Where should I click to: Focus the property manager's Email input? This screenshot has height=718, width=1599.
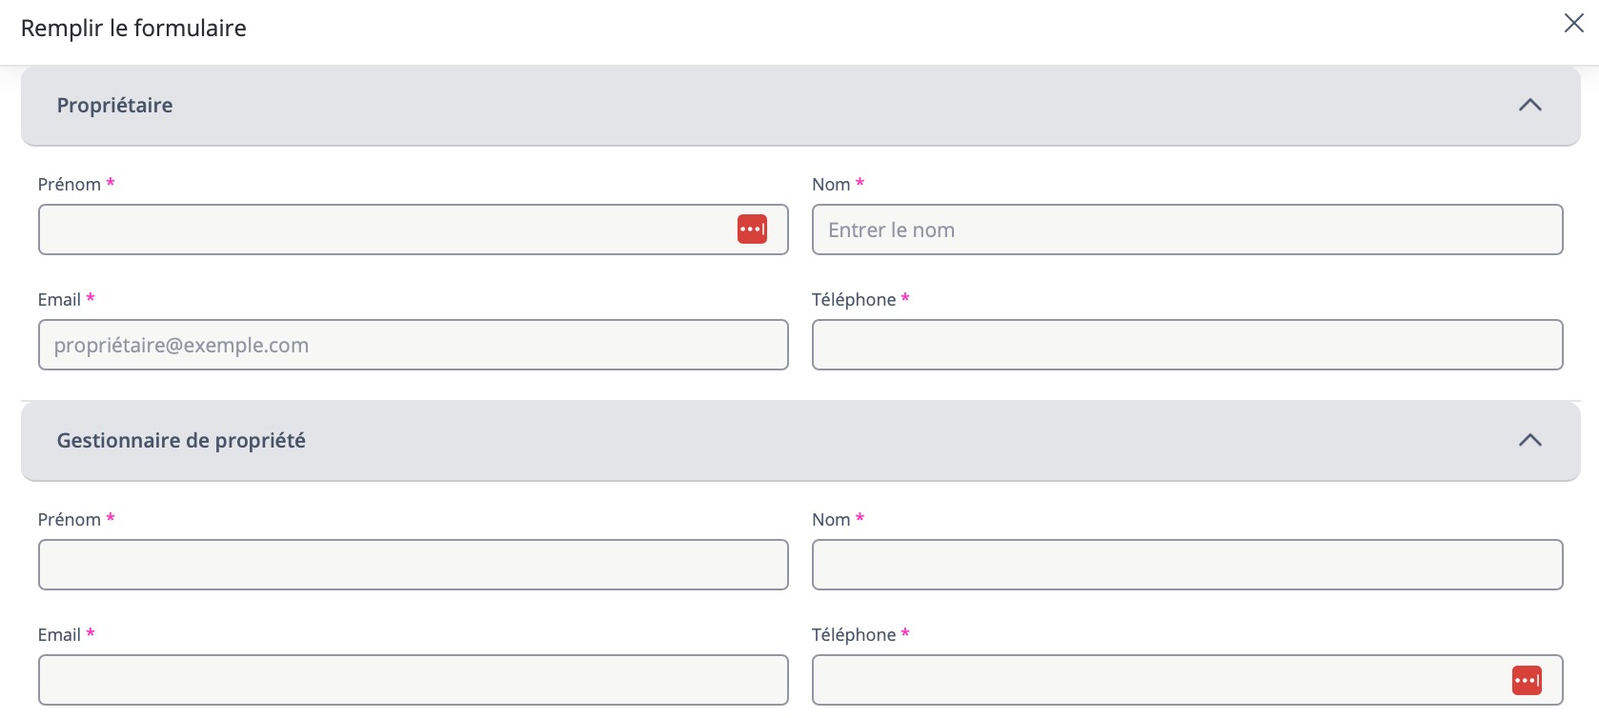click(x=413, y=680)
